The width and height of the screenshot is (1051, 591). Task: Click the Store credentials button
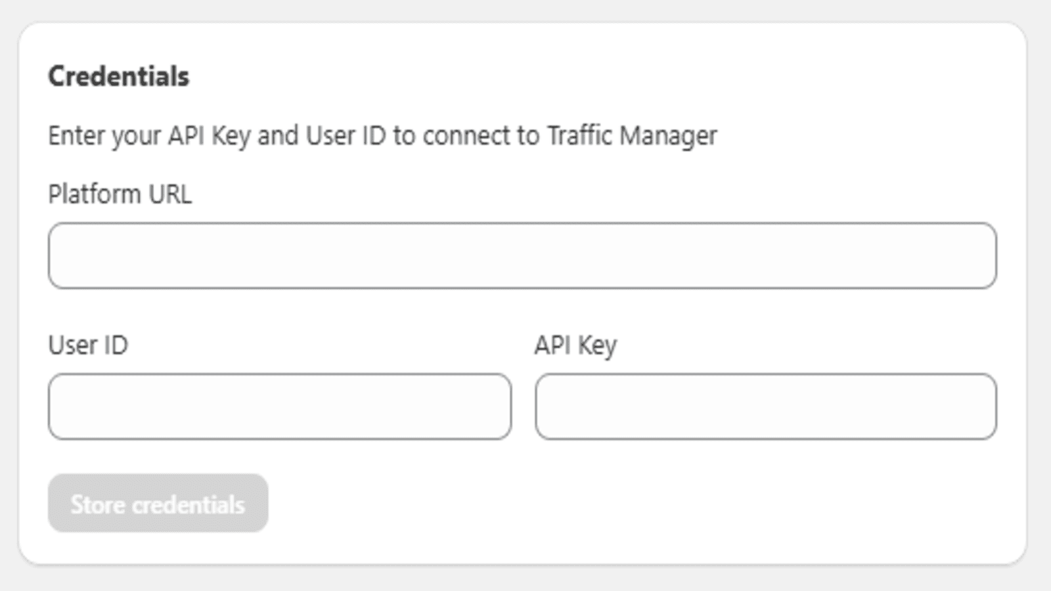(x=158, y=503)
